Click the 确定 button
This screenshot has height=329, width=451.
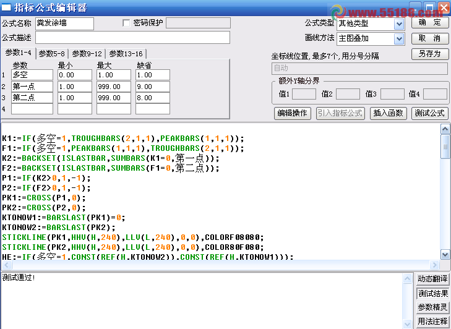[430, 22]
